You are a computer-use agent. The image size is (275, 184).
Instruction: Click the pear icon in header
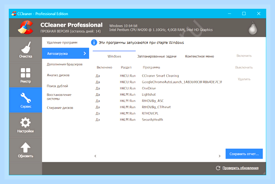(x=253, y=28)
